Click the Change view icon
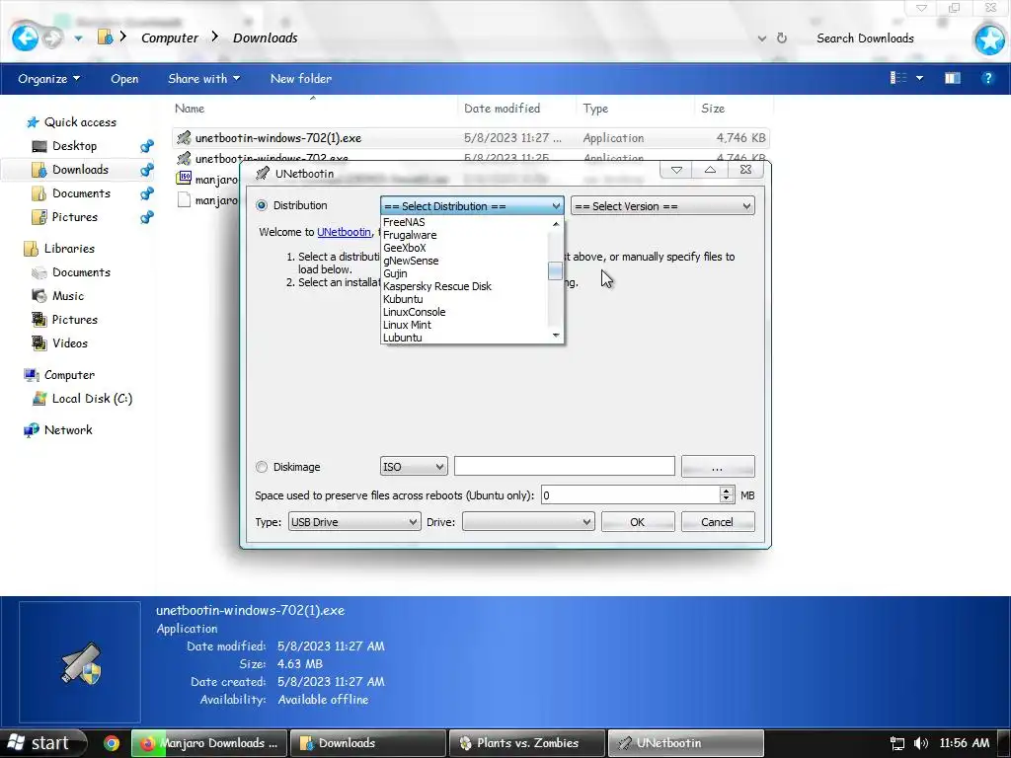 [x=898, y=78]
